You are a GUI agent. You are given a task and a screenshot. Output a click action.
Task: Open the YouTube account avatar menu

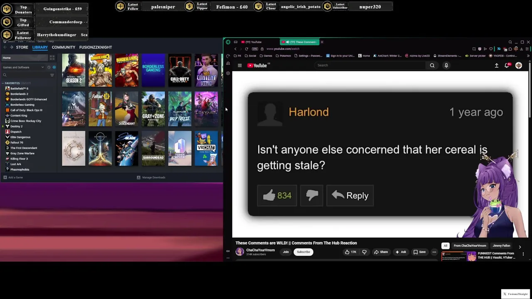[x=519, y=65]
